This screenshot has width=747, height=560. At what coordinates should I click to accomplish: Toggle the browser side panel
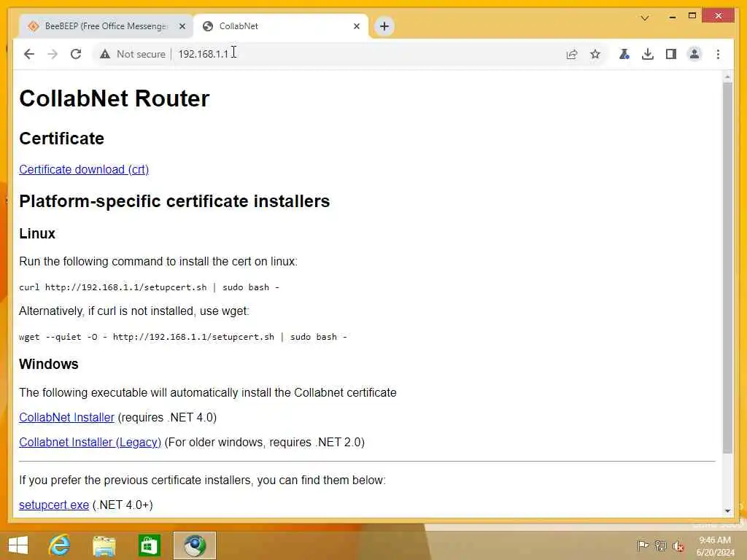pos(671,54)
